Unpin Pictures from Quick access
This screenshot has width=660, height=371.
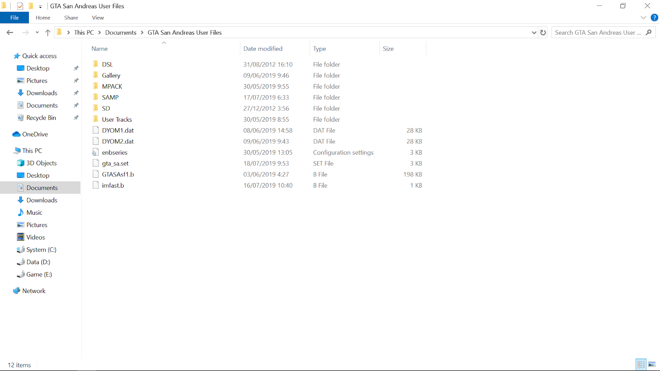[76, 80]
